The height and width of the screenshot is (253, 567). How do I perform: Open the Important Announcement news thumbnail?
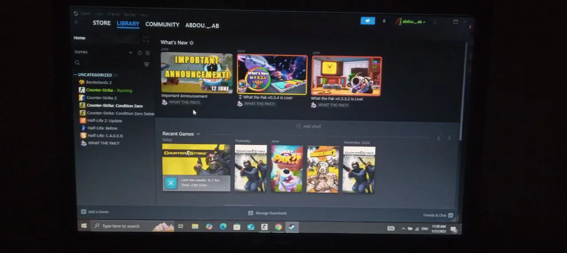[x=197, y=73]
